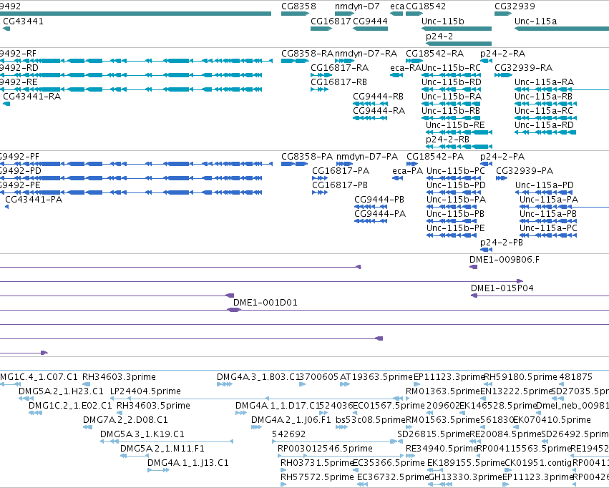Click the Unc-115b-RE transcript label
Screen dimensions: 609x488
click(455, 125)
